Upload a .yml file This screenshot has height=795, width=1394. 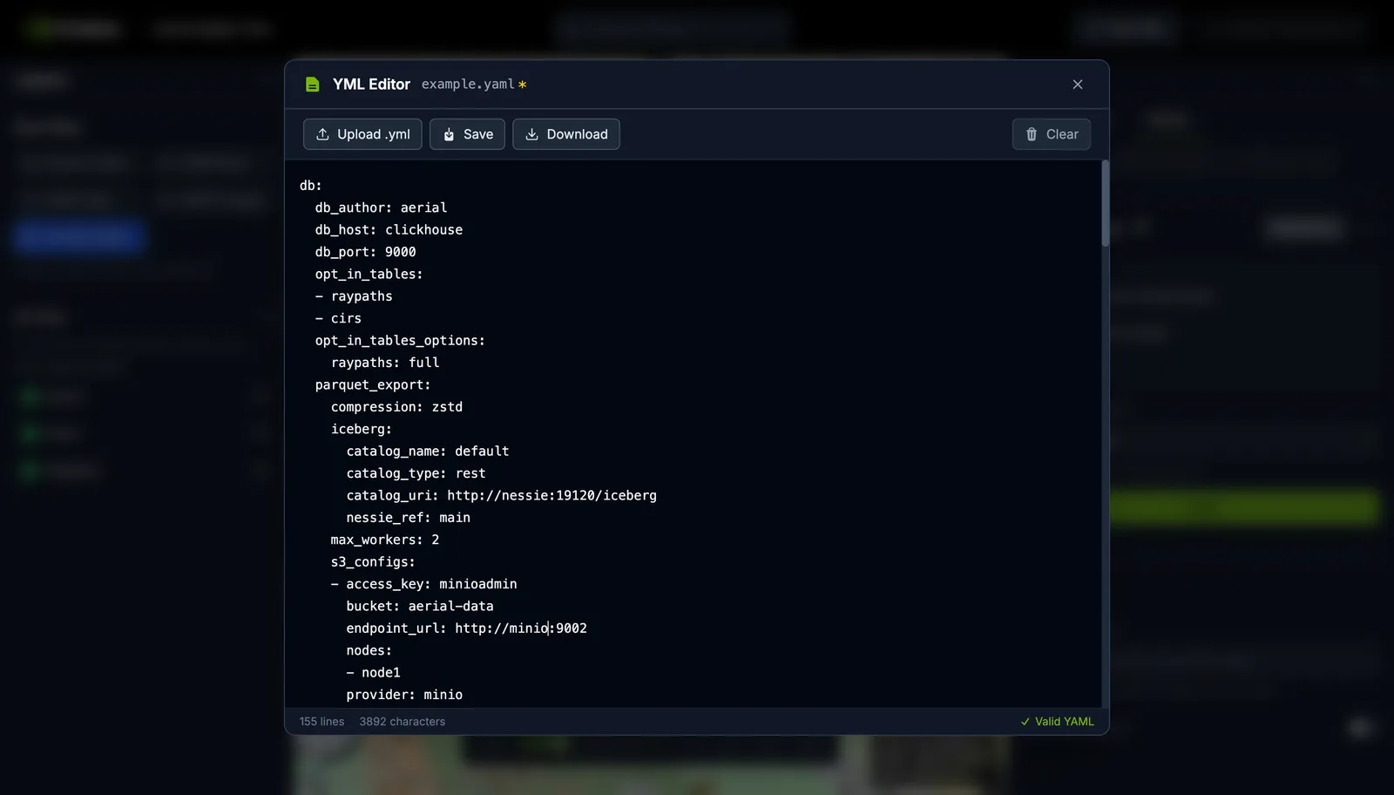(362, 134)
